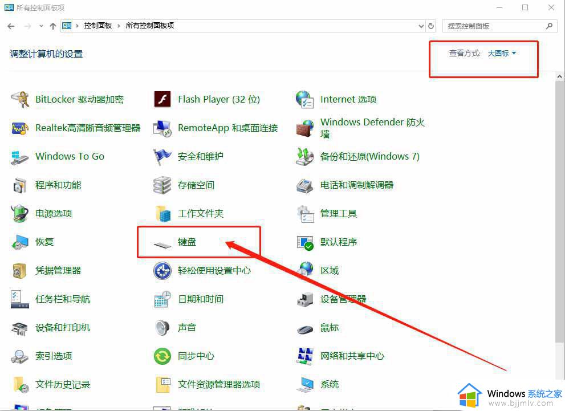Click the Forward navigation arrow
Viewport: 565px width, 411px height.
click(x=27, y=26)
